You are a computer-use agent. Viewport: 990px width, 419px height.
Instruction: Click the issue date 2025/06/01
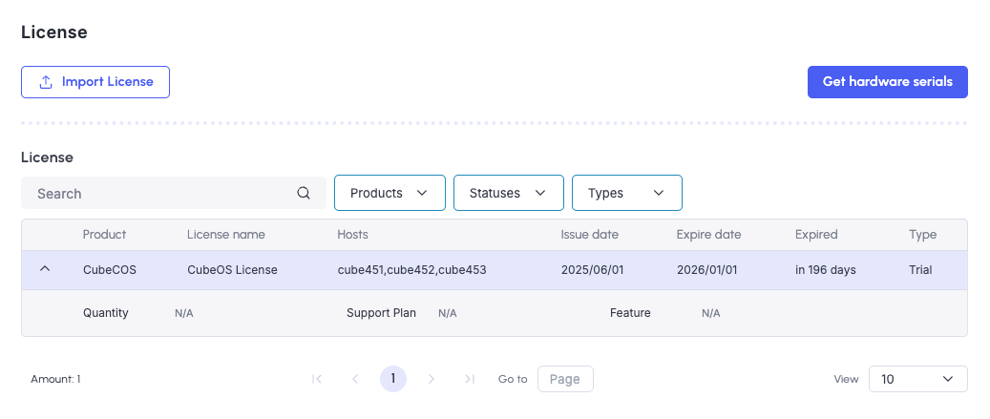coord(592,270)
